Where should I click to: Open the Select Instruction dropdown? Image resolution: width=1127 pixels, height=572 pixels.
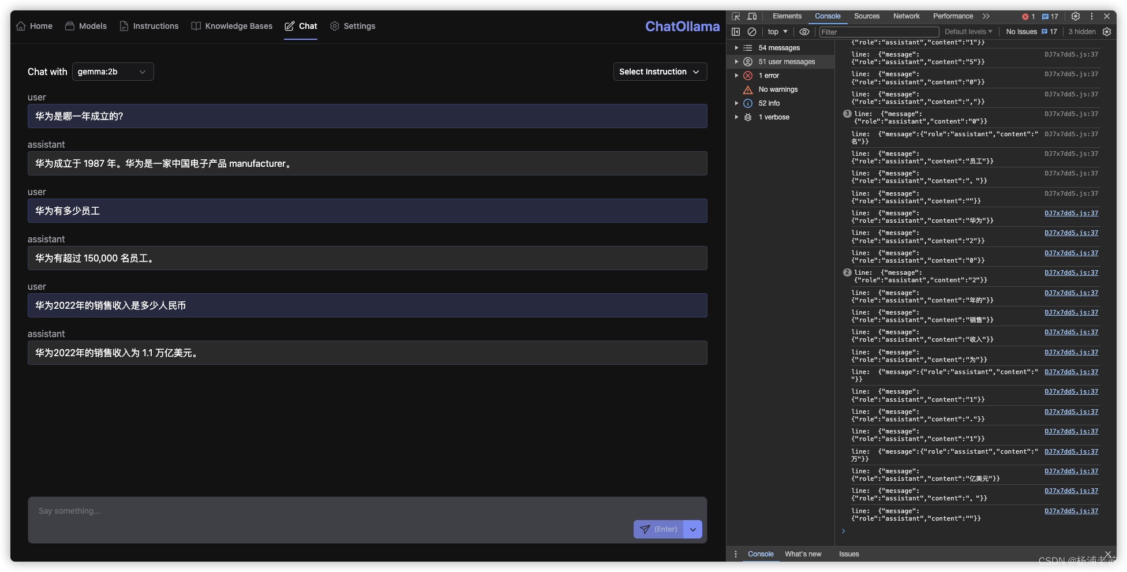pyautogui.click(x=660, y=72)
